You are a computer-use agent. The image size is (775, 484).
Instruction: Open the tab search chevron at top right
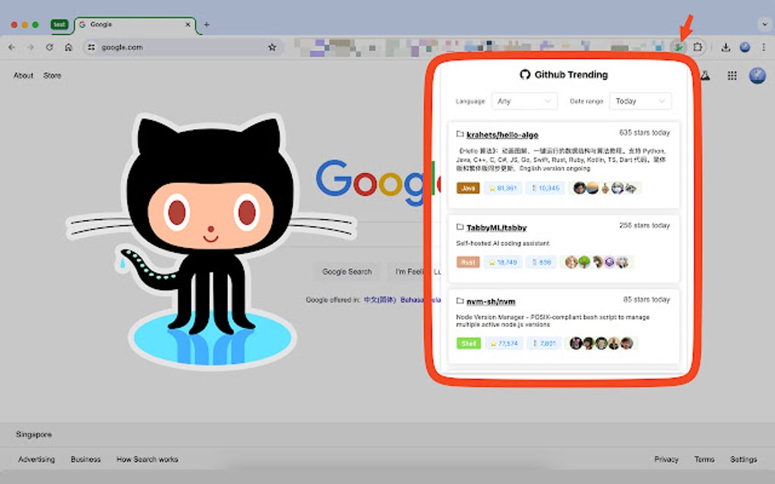coord(764,24)
